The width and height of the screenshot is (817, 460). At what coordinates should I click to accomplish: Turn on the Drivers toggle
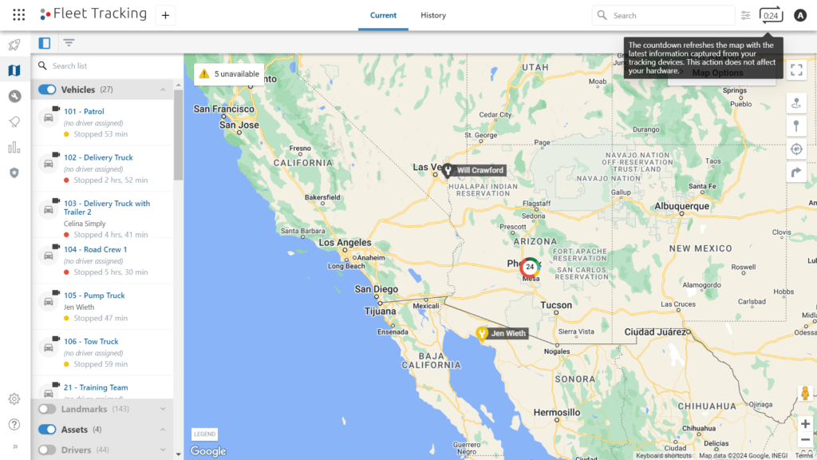pos(46,450)
